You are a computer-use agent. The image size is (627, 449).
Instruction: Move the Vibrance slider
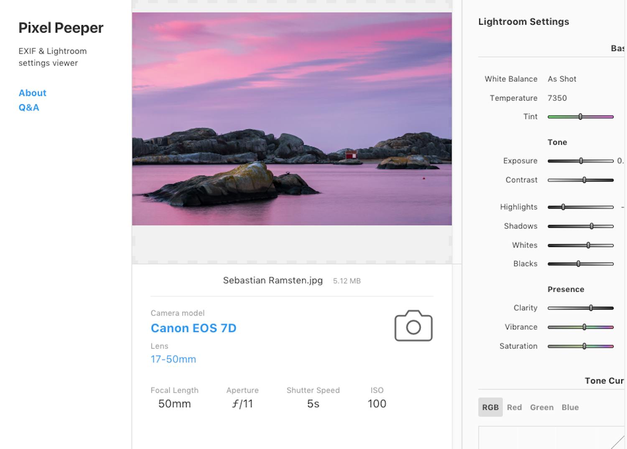(x=585, y=327)
